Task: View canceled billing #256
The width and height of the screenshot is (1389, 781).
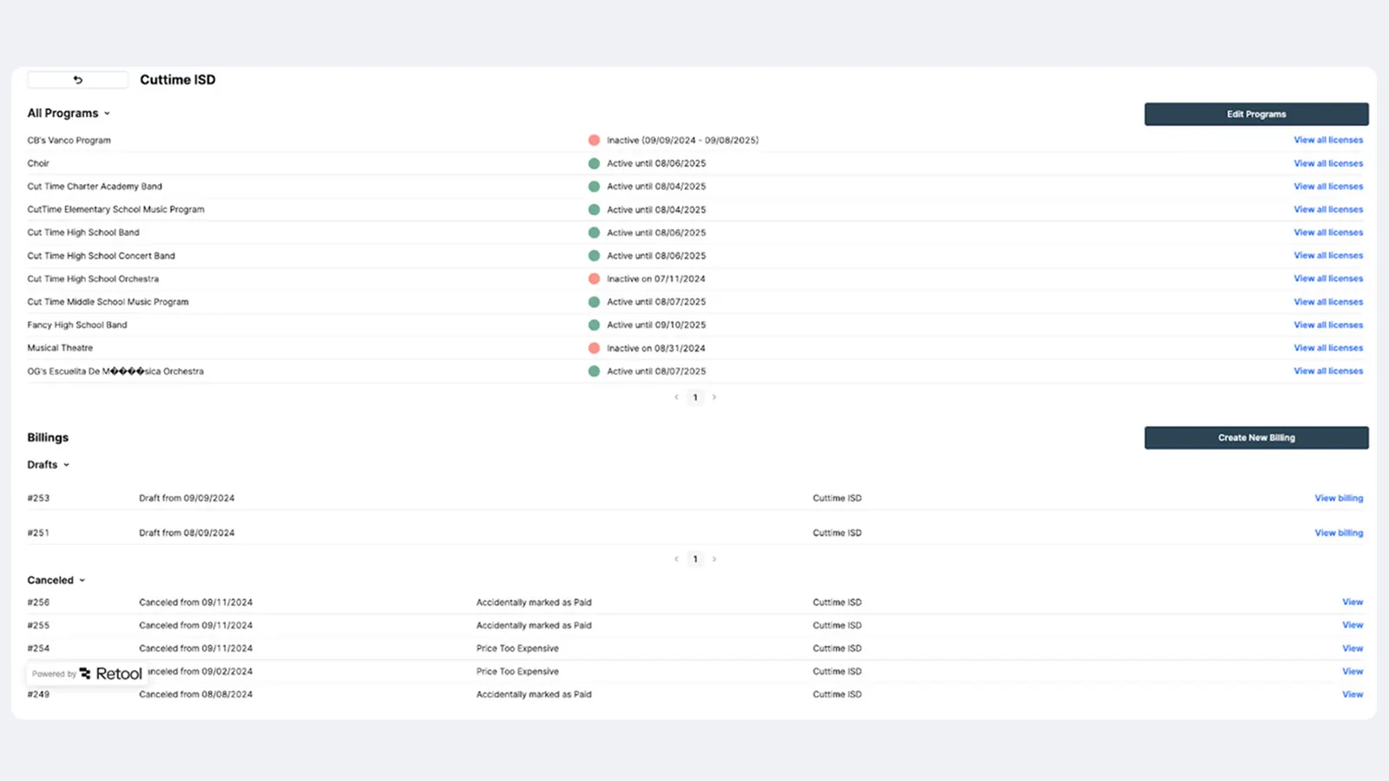Action: point(1353,602)
